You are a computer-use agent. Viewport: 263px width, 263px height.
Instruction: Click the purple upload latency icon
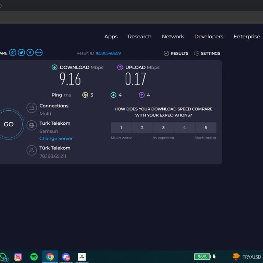pyautogui.click(x=142, y=95)
